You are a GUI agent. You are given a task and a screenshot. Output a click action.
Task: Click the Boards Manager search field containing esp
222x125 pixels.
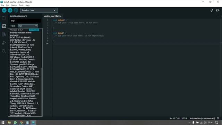coord(25,21)
